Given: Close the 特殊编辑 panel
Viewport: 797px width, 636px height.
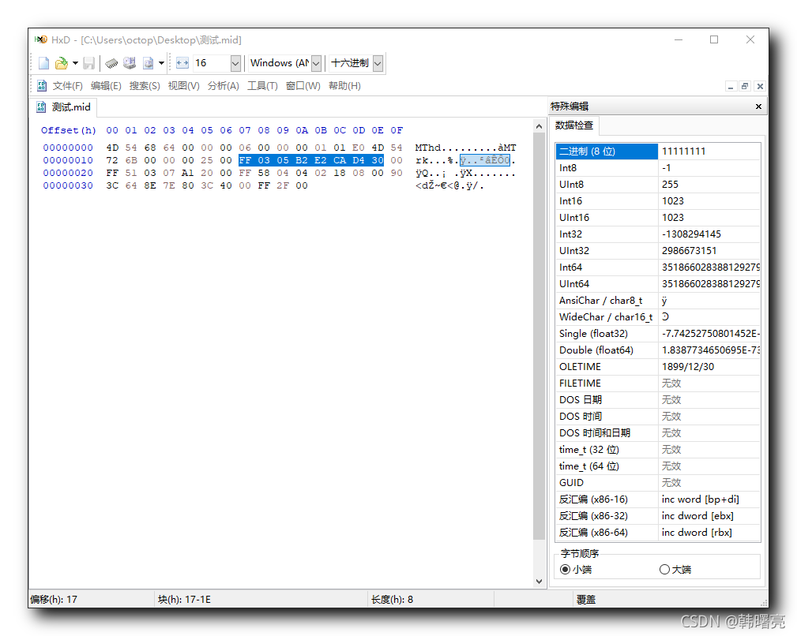Looking at the screenshot, I should pyautogui.click(x=758, y=107).
